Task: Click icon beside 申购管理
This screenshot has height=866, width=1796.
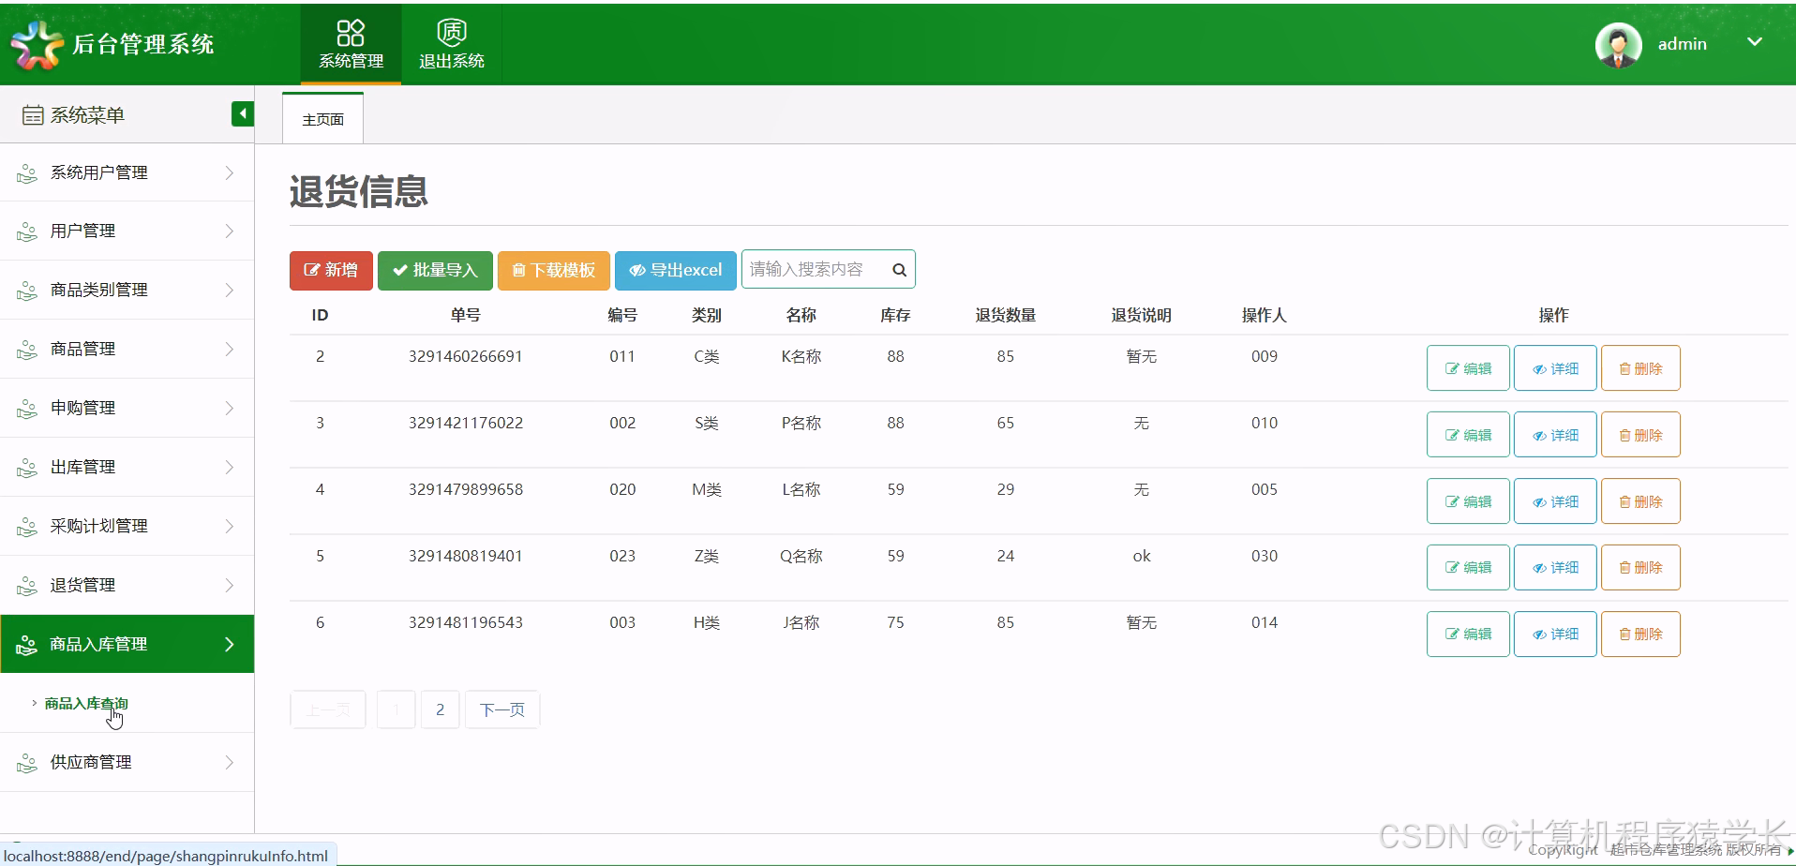Action: click(x=27, y=409)
